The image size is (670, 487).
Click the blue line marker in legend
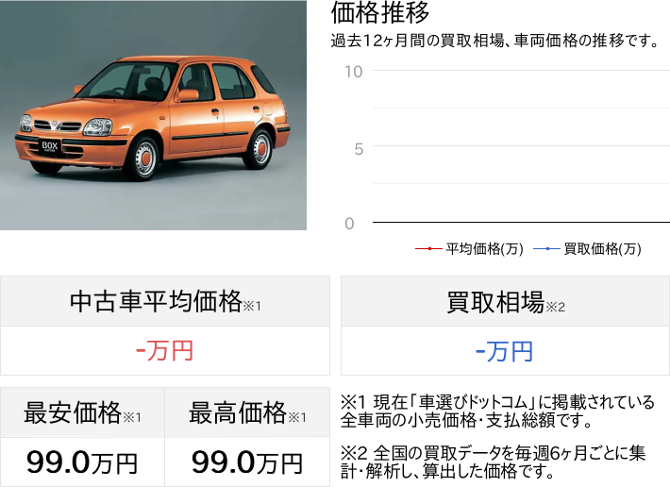pos(546,248)
